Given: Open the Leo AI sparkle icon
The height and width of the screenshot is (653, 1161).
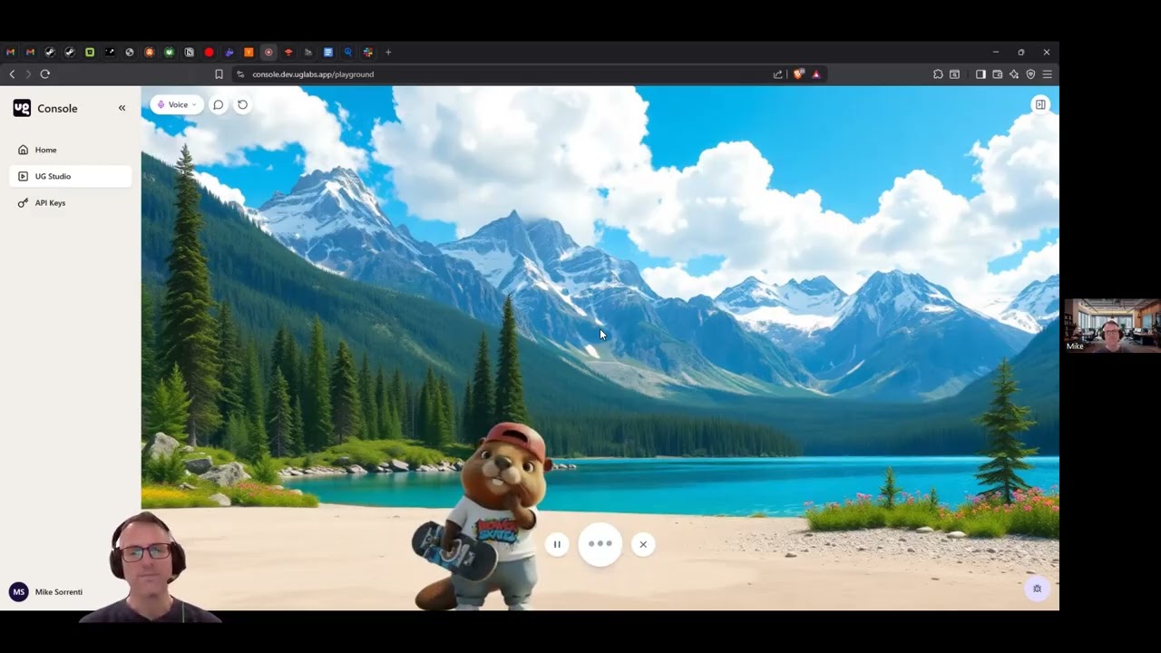Looking at the screenshot, I should (1014, 74).
